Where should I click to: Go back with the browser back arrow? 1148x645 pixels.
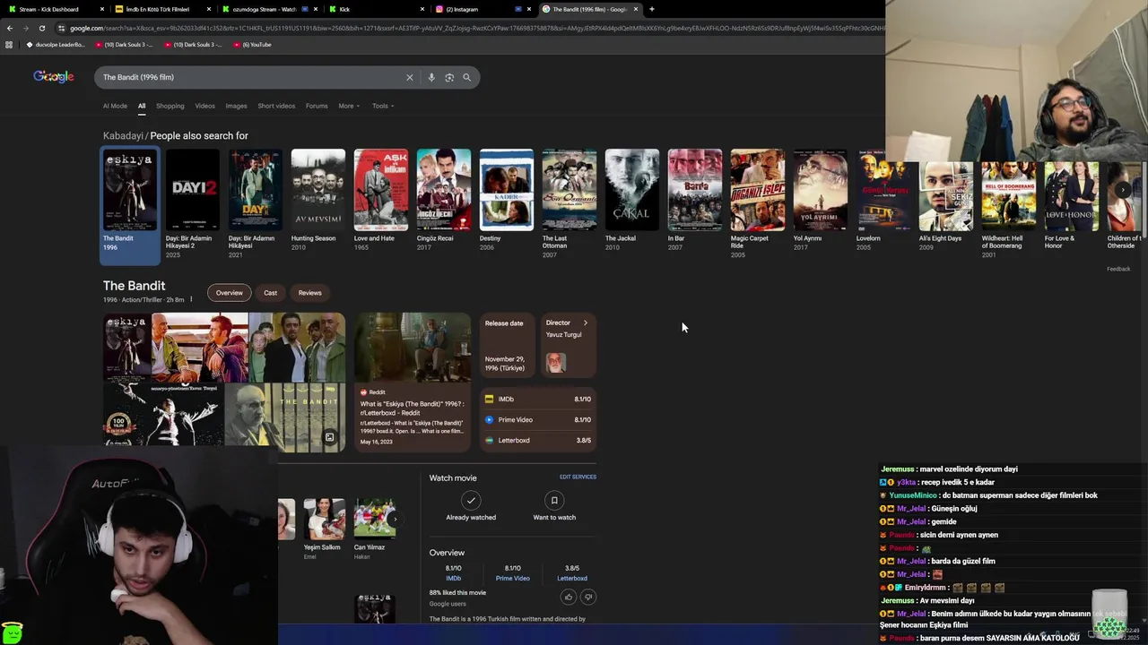pyautogui.click(x=9, y=28)
